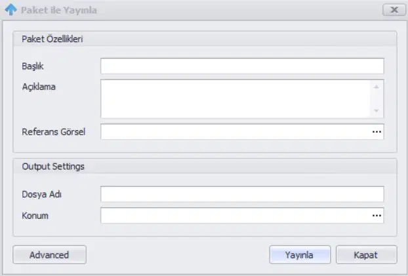The image size is (408, 276).
Task: Click inside the Açıklama text area
Action: click(235, 99)
